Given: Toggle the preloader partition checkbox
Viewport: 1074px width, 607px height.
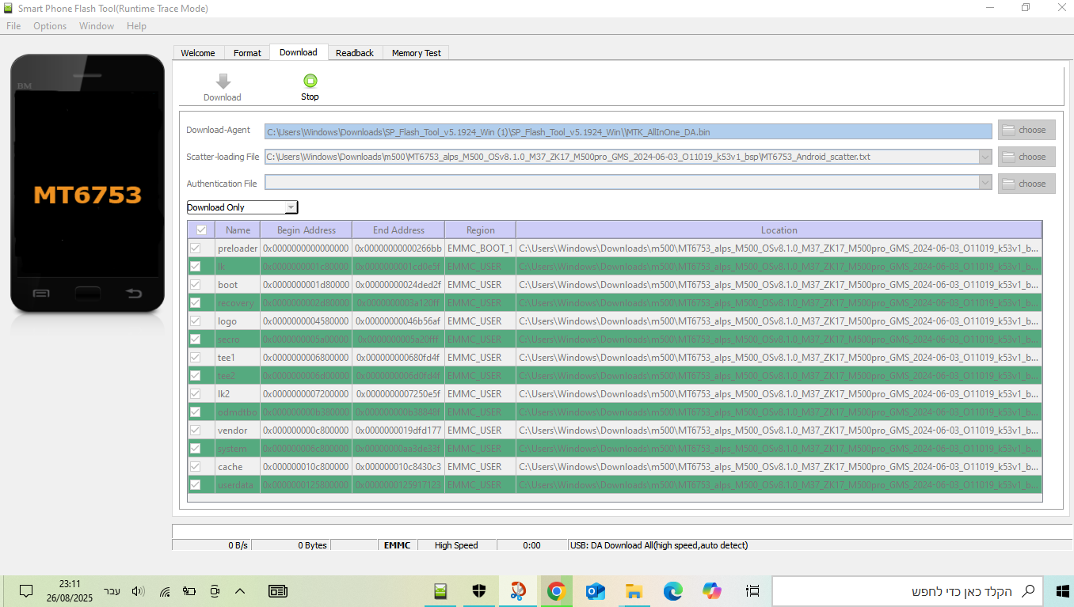Looking at the screenshot, I should click(x=195, y=248).
